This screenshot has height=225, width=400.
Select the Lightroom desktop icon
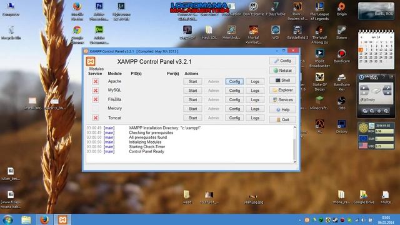[121, 11]
